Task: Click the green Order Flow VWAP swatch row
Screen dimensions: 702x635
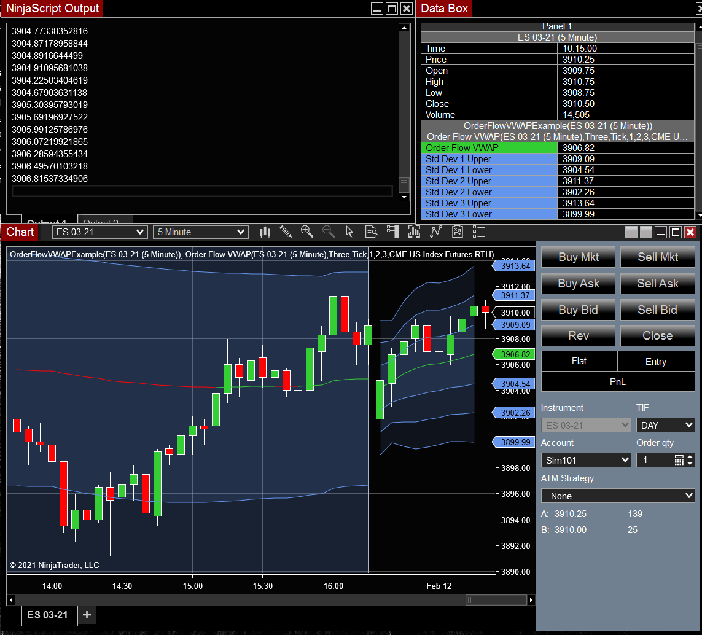Action: (x=489, y=148)
